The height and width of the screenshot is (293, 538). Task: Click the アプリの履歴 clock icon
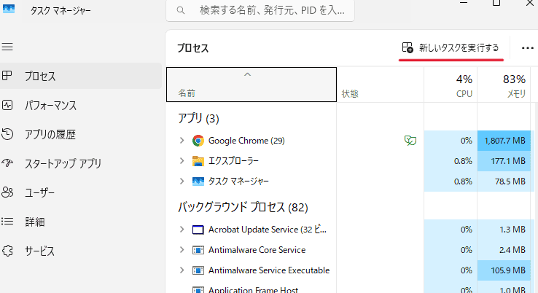[7, 134]
